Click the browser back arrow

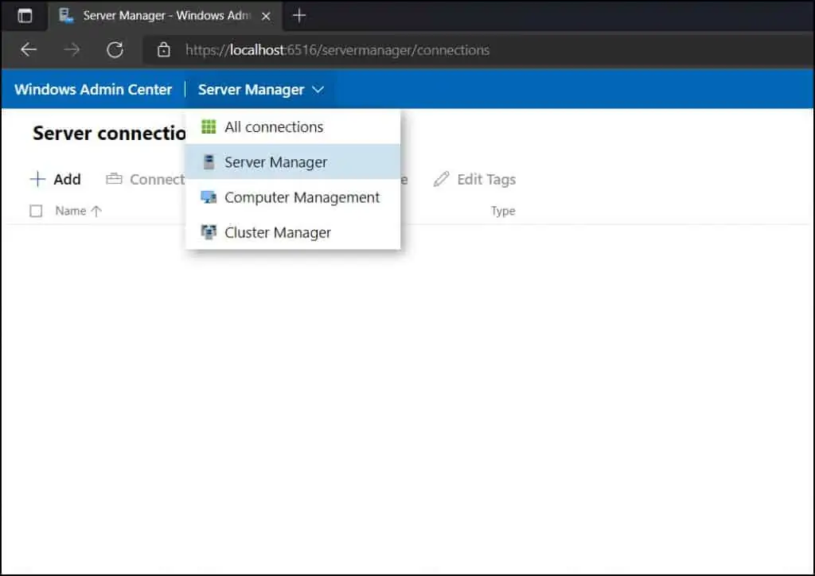pyautogui.click(x=29, y=50)
